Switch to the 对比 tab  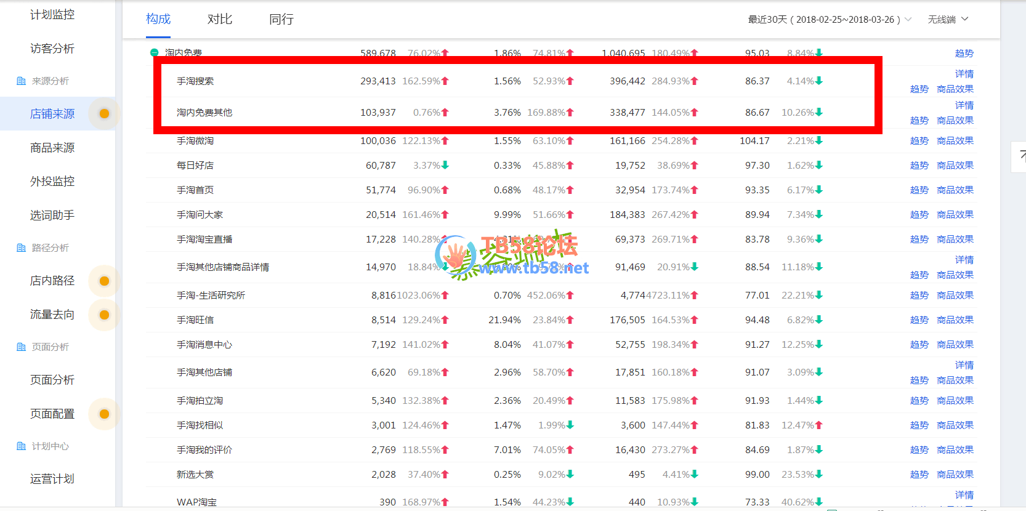[219, 20]
